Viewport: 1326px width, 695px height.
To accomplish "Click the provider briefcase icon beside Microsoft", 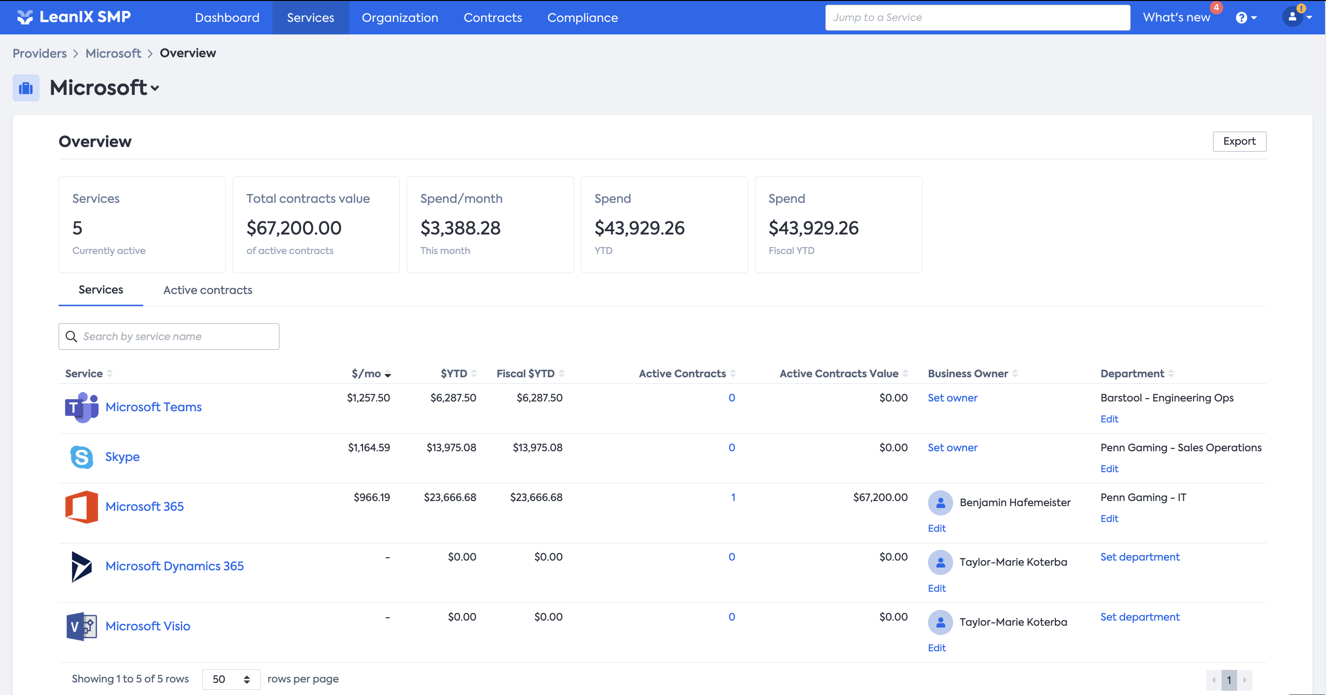I will click(x=26, y=88).
